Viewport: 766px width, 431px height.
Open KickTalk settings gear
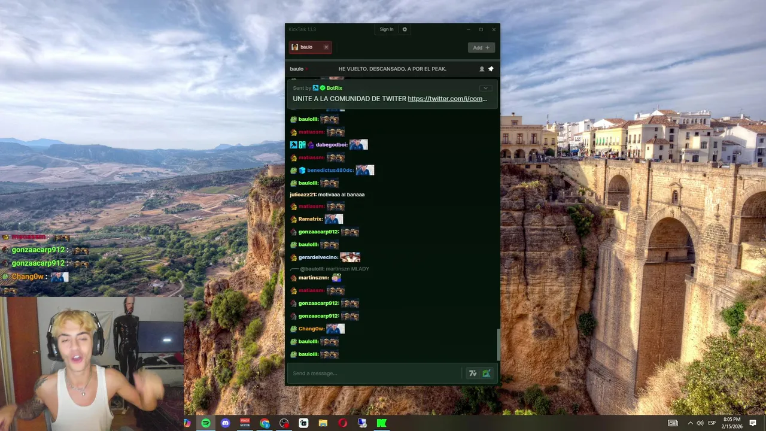[405, 29]
